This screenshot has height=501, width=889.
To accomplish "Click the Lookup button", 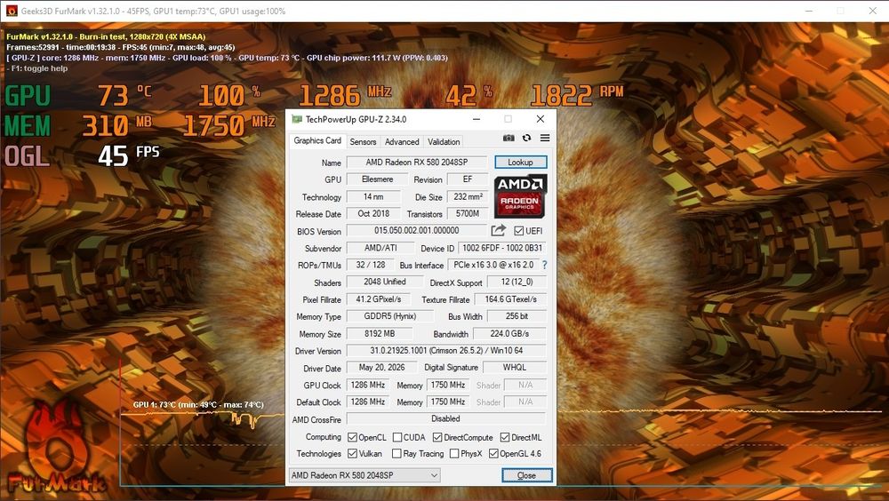I will (520, 162).
